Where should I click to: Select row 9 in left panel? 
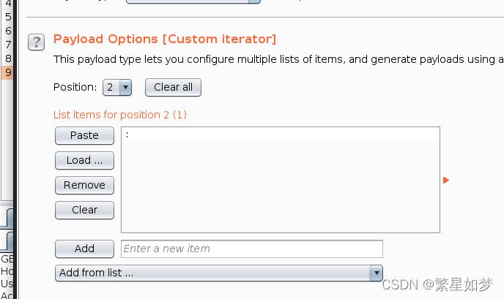(8, 72)
